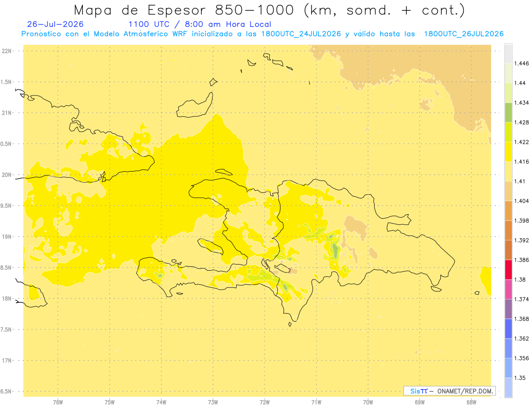Select the pink swatch between 1.38 and 1.374
529x408 pixels.
point(508,289)
